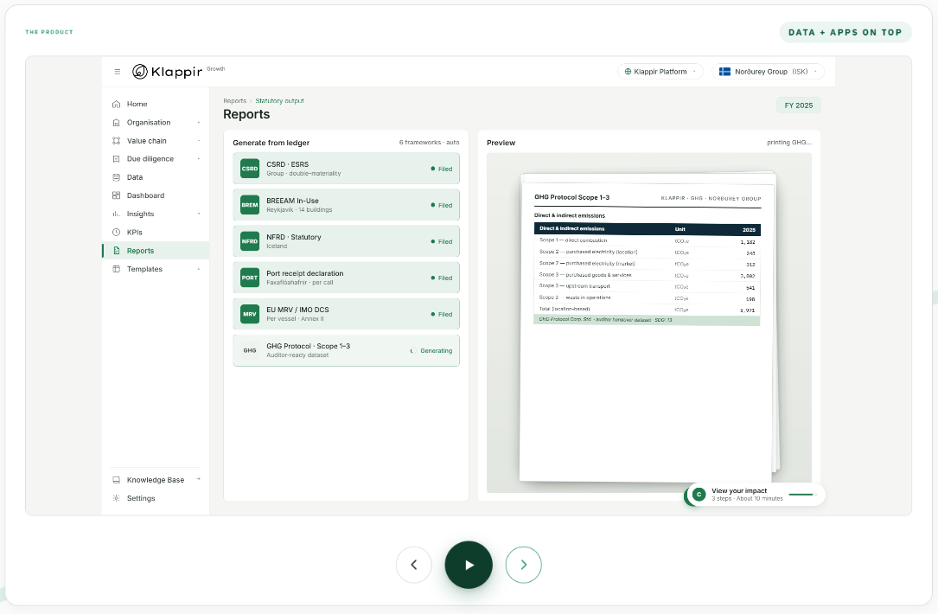The width and height of the screenshot is (938, 614).
Task: Click the Templates layout icon
Action: pyautogui.click(x=116, y=269)
